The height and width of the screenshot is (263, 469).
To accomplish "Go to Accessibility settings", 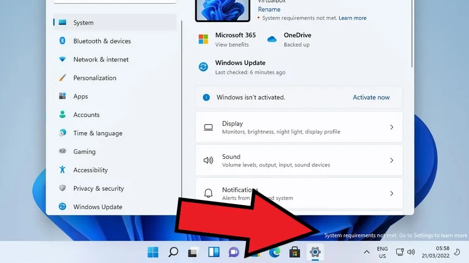I will [115, 170].
